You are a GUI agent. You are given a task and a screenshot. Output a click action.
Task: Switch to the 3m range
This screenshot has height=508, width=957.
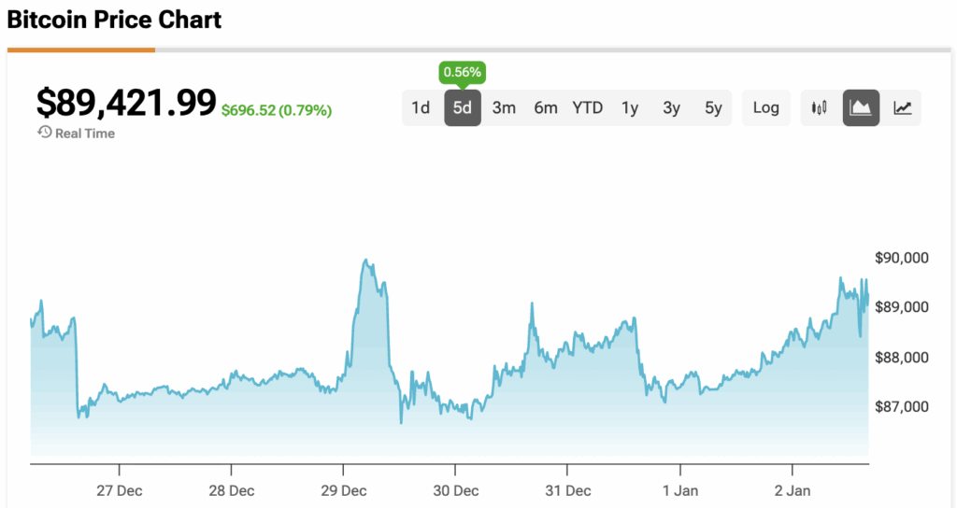[504, 107]
